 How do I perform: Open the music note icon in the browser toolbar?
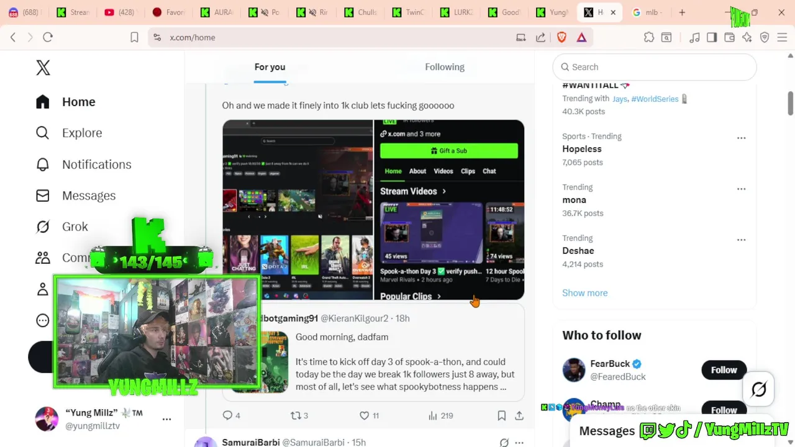coord(694,37)
